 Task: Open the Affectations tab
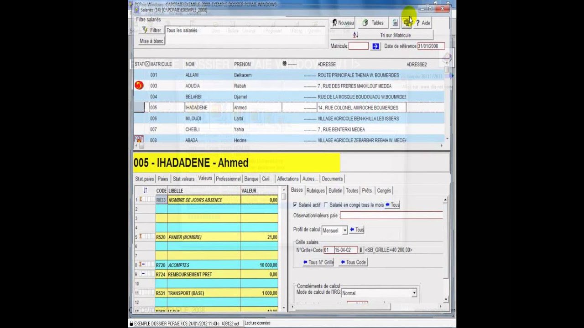[x=288, y=179]
